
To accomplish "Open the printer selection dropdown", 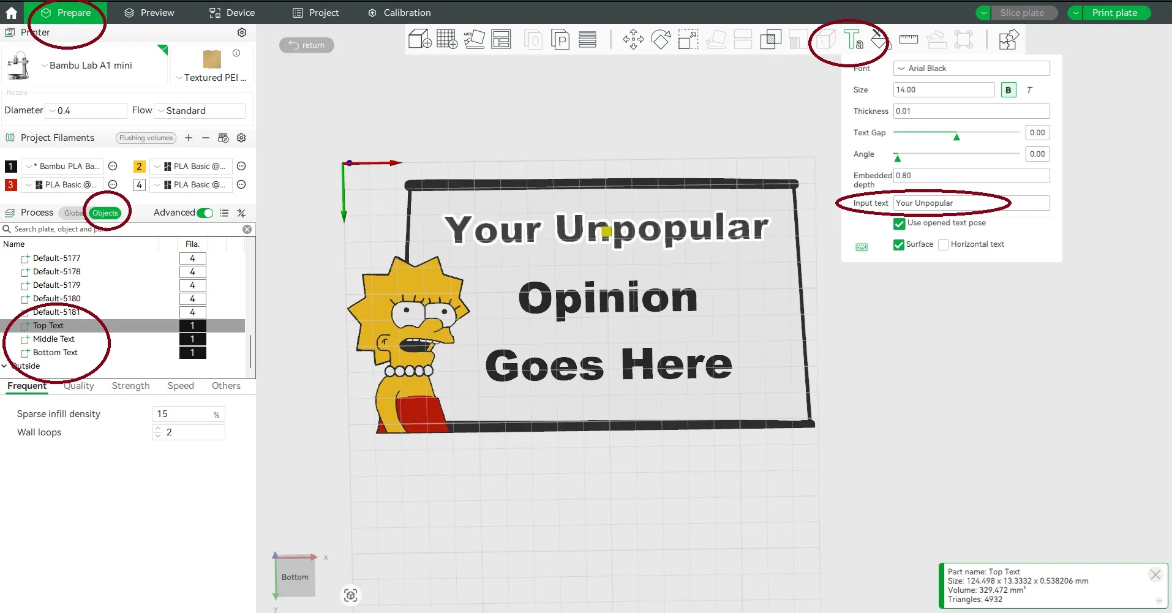I will point(87,66).
